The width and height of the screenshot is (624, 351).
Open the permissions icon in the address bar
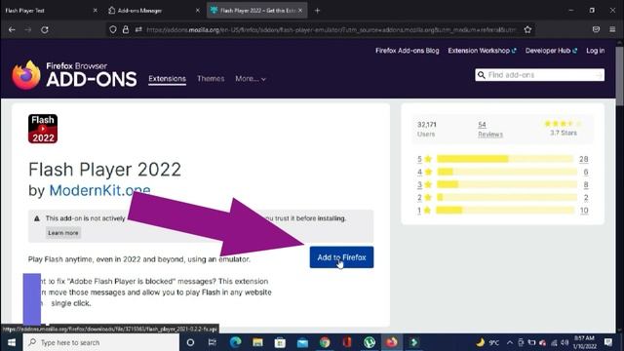[x=138, y=30]
